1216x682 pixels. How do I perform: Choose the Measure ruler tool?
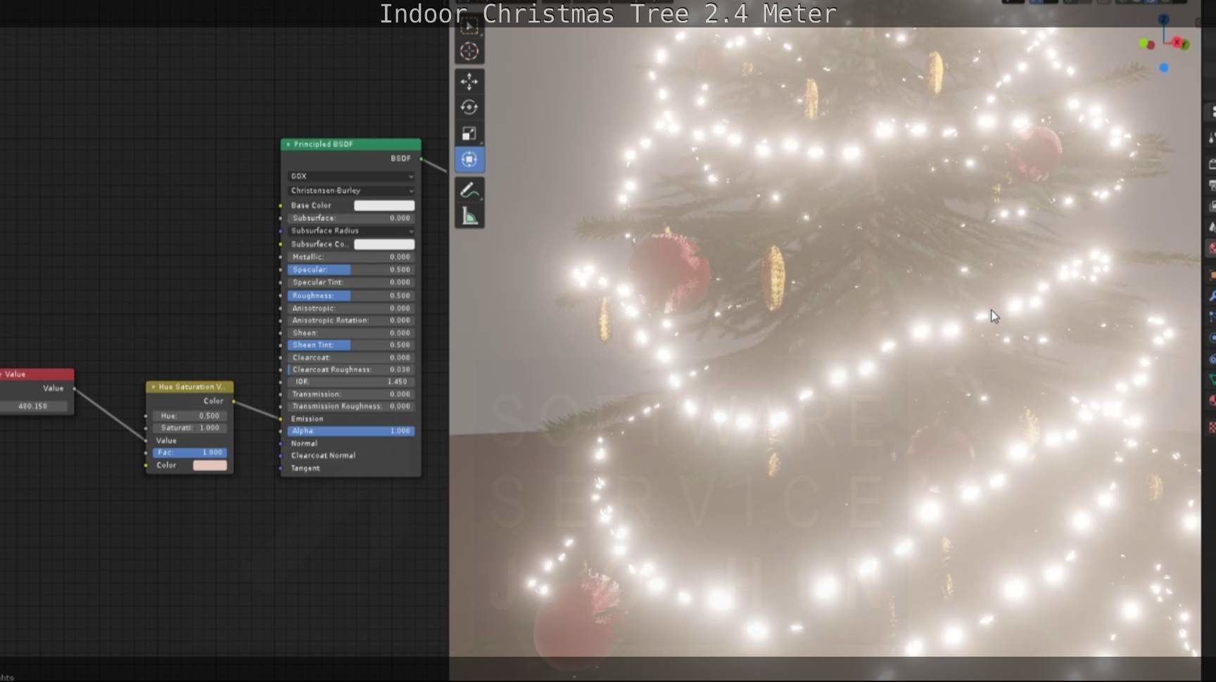469,217
